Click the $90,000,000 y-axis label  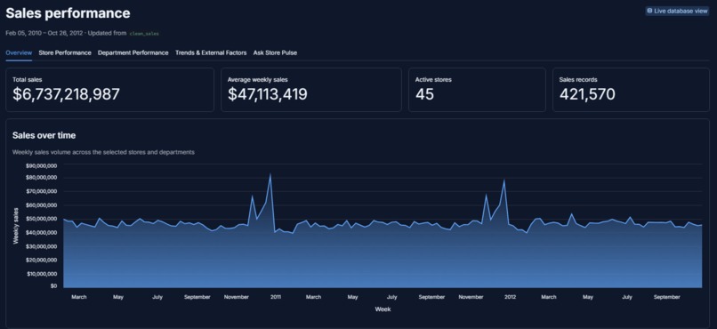pos(41,165)
